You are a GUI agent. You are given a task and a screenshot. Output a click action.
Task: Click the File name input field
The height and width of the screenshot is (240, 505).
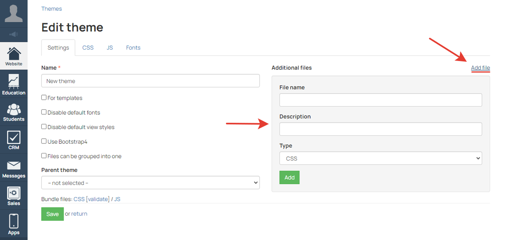click(x=380, y=100)
